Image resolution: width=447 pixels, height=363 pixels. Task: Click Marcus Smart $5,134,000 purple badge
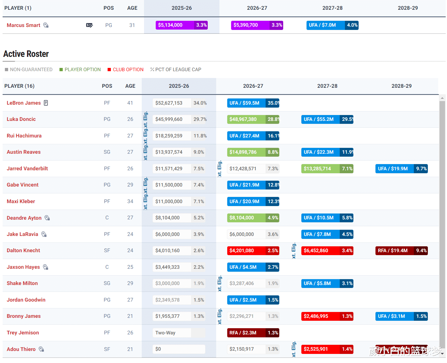pos(181,25)
